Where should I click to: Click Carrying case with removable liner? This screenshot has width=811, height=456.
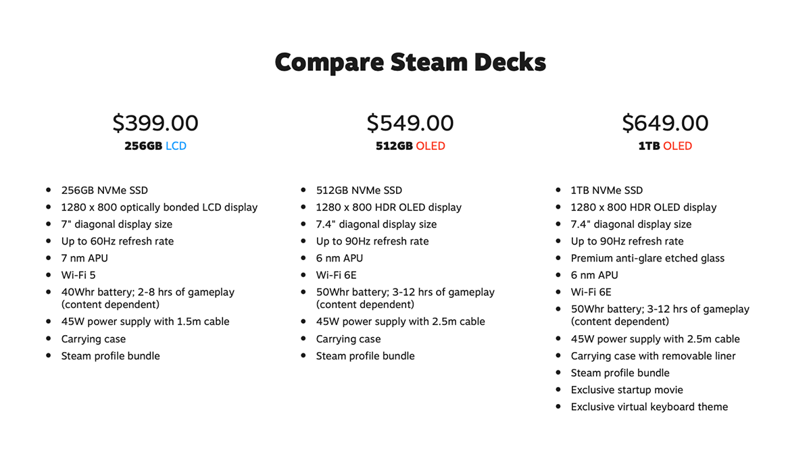click(x=654, y=356)
